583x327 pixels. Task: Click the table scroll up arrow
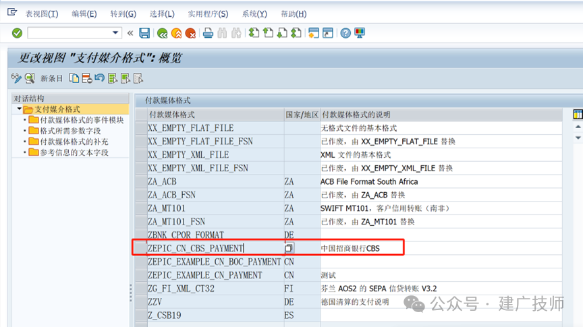click(578, 127)
